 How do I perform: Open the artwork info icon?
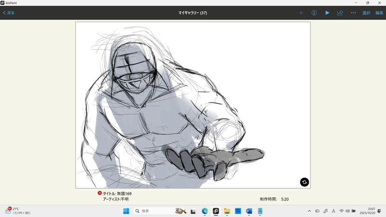coord(314,13)
